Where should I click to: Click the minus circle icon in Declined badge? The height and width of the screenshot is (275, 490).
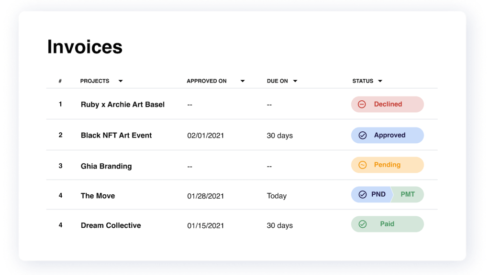(362, 104)
